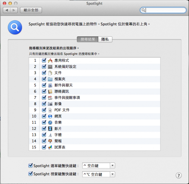The height and width of the screenshot is (184, 189).
Task: Click the 簡報 Keynote icon
Action: (x=50, y=141)
